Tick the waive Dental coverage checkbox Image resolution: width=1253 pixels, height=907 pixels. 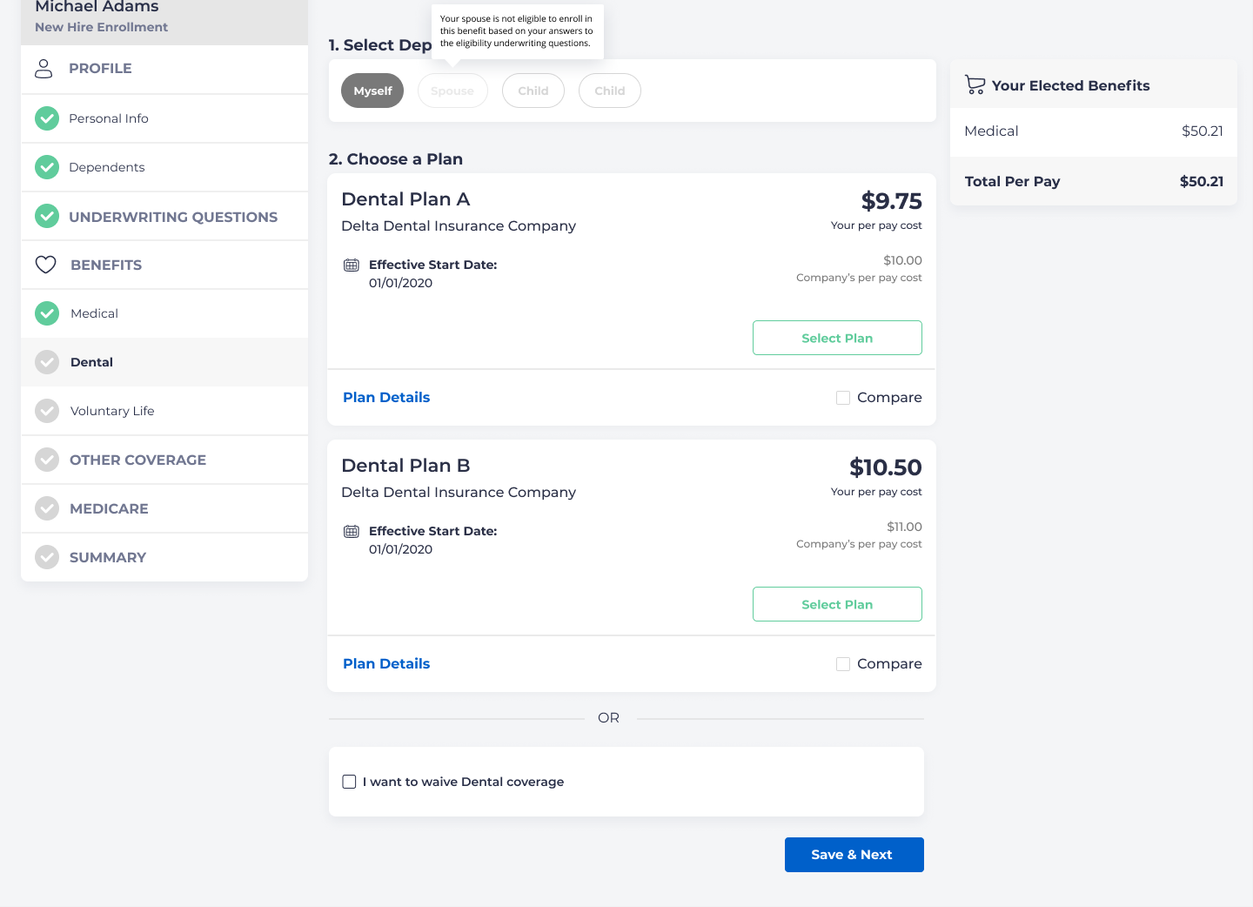[349, 782]
